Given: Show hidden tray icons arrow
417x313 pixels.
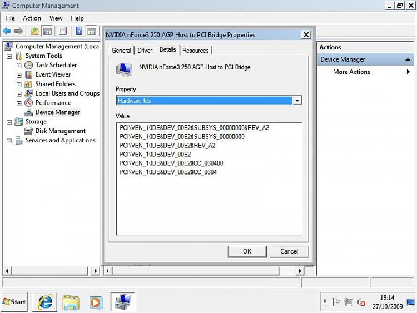Looking at the screenshot, I should pyautogui.click(x=325, y=301).
